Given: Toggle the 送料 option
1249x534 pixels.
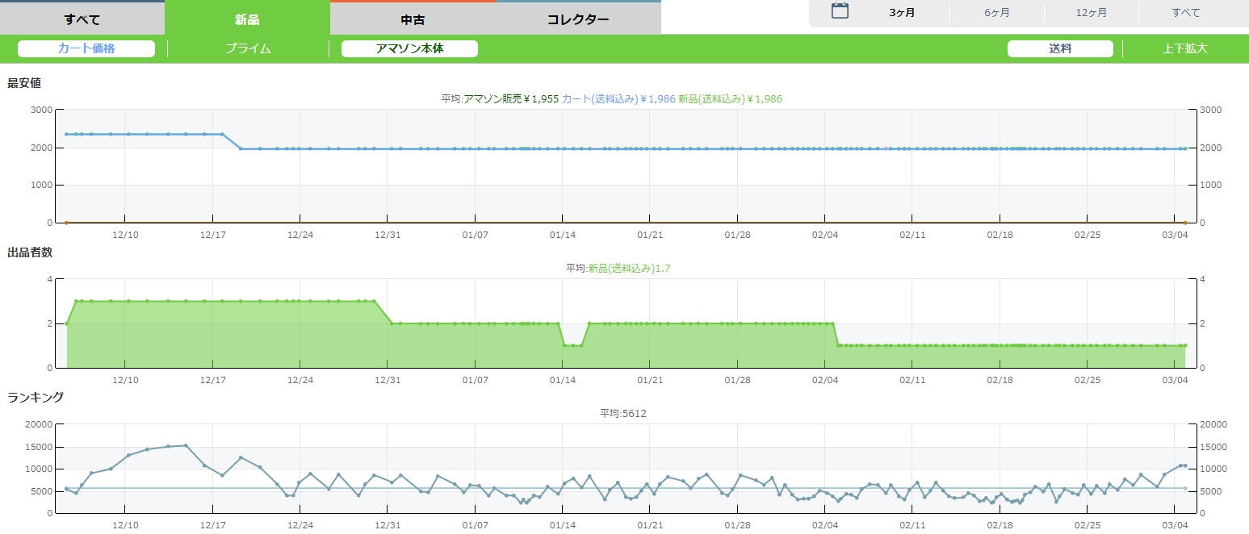Looking at the screenshot, I should point(1060,48).
